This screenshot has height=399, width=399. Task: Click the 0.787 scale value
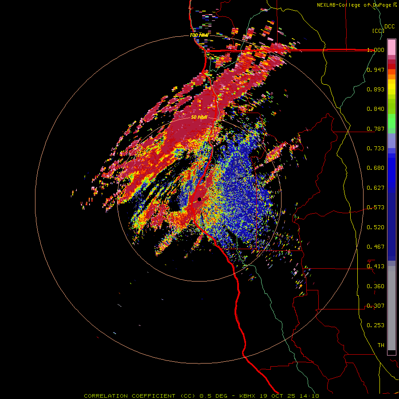coord(376,129)
